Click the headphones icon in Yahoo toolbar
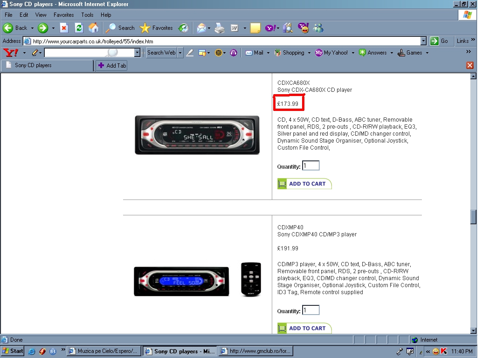The height and width of the screenshot is (358, 496). point(234,53)
